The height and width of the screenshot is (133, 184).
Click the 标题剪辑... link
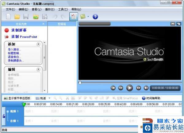pos(14,53)
